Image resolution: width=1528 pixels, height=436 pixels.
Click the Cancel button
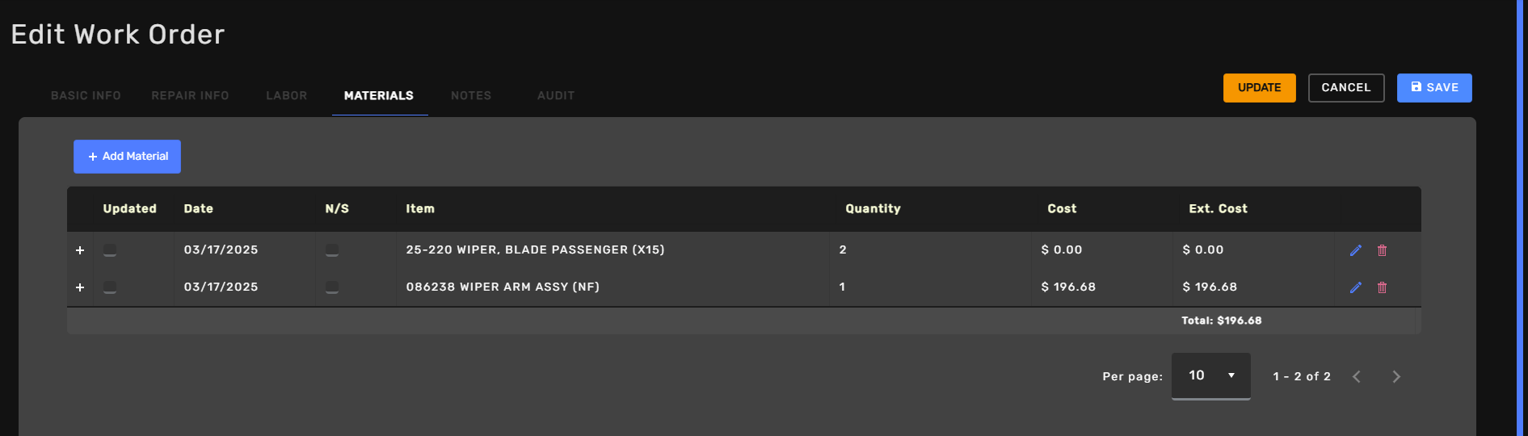1346,88
